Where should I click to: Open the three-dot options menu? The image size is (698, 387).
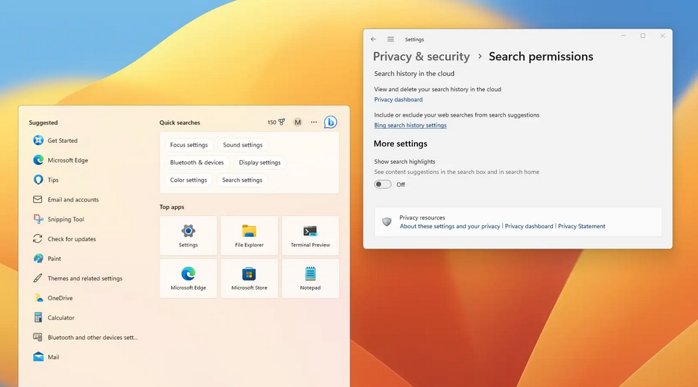click(x=314, y=122)
